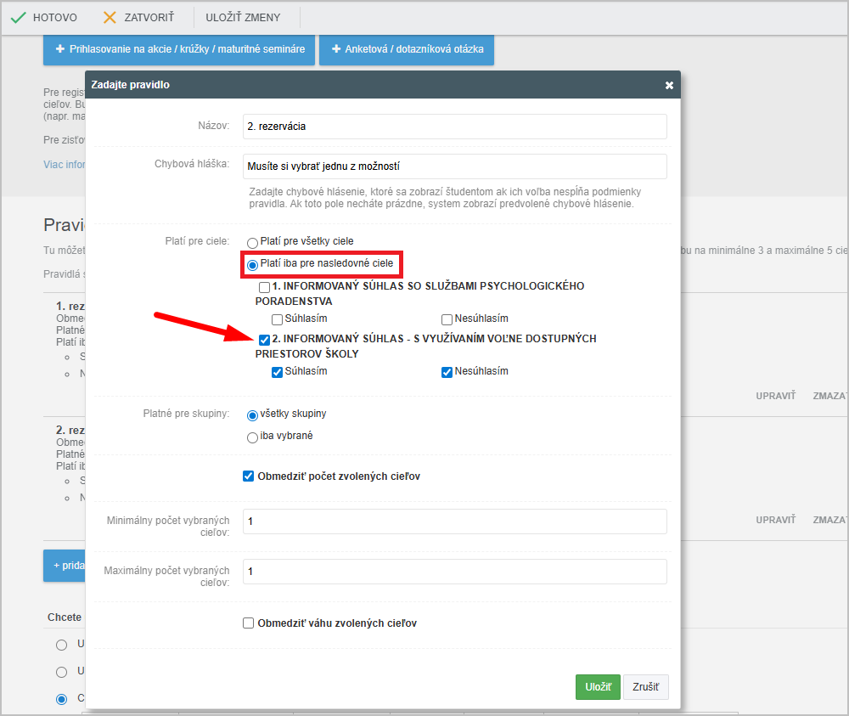This screenshot has width=849, height=716.
Task: Click the HOTOVO checkmark button
Action: [x=44, y=17]
